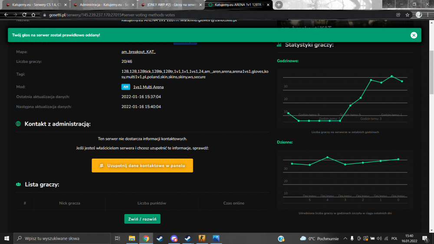434x244 pixels.
Task: Reload the current page
Action: [24, 15]
